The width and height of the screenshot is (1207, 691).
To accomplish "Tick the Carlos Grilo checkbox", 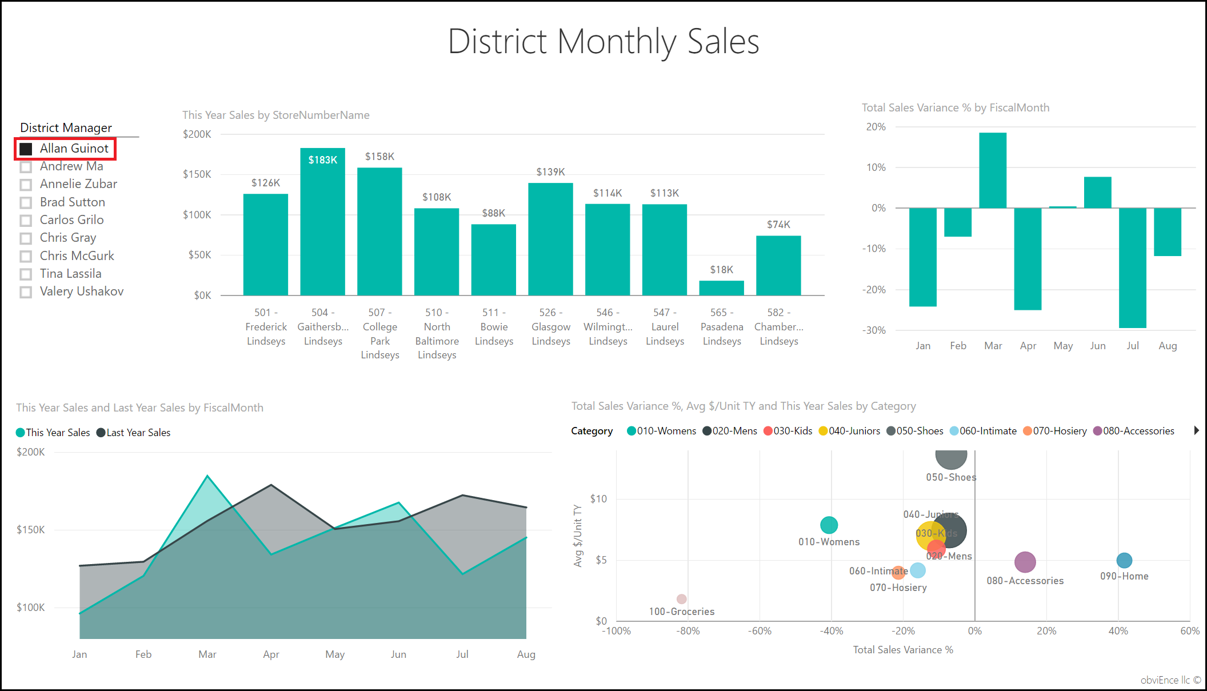I will coord(26,221).
